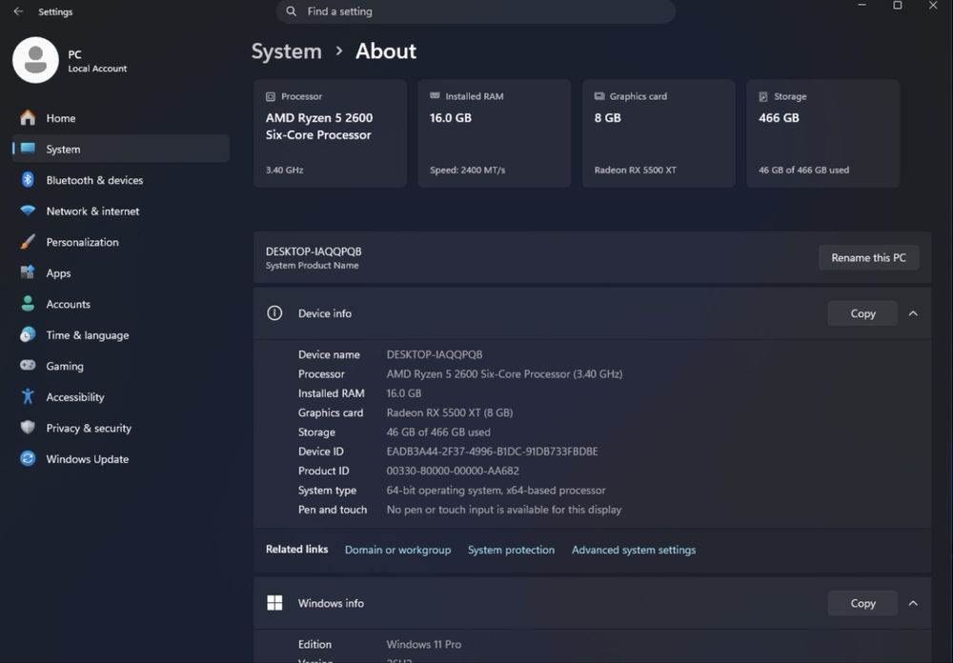Select Bluetooth & devices in sidebar
Screen dimensions: 953x663
click(121, 180)
